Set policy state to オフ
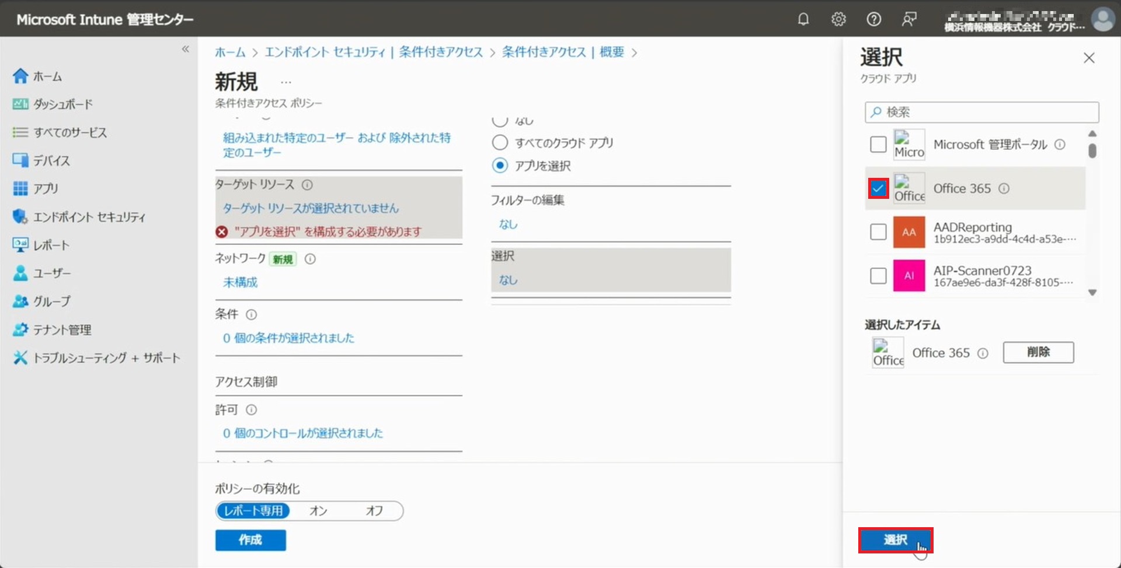This screenshot has width=1121, height=568. [x=374, y=511]
